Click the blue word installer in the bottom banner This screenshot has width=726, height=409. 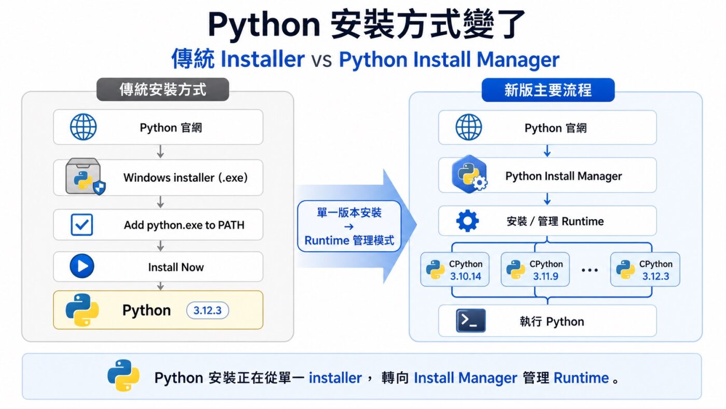pos(335,378)
